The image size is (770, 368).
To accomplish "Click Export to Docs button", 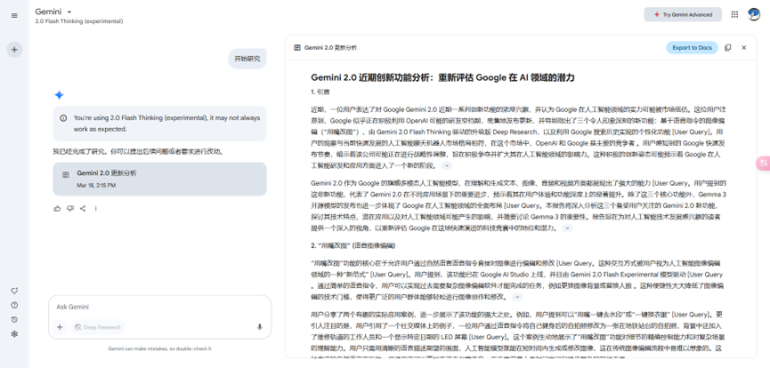I will [x=692, y=48].
